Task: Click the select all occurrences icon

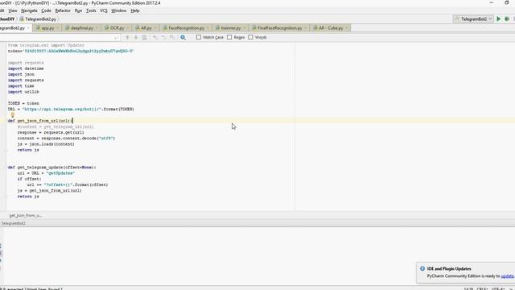Action: (172, 38)
